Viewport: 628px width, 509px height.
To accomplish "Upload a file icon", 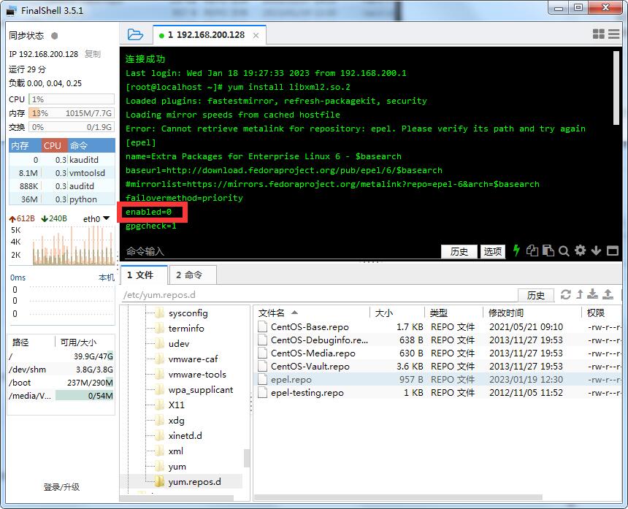I will coord(608,294).
